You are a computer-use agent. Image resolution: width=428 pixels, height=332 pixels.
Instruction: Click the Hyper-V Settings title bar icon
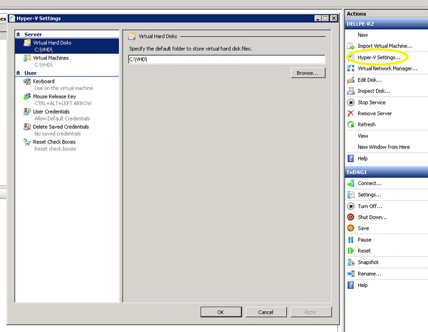pos(12,18)
